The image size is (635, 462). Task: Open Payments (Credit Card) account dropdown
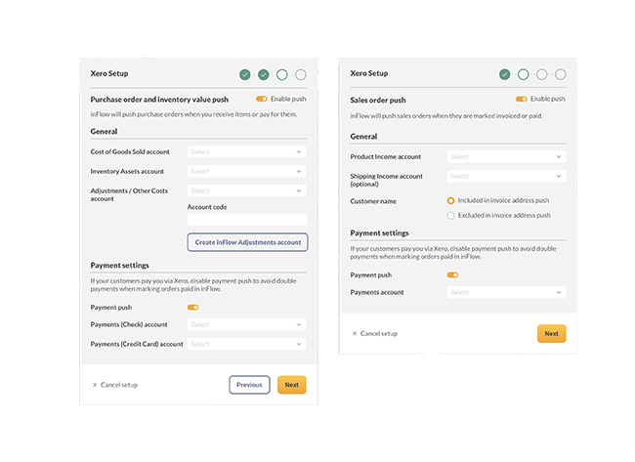coord(246,344)
